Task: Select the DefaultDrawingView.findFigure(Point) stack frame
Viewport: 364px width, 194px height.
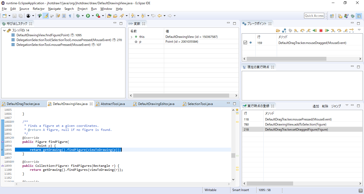Action: 49,35
